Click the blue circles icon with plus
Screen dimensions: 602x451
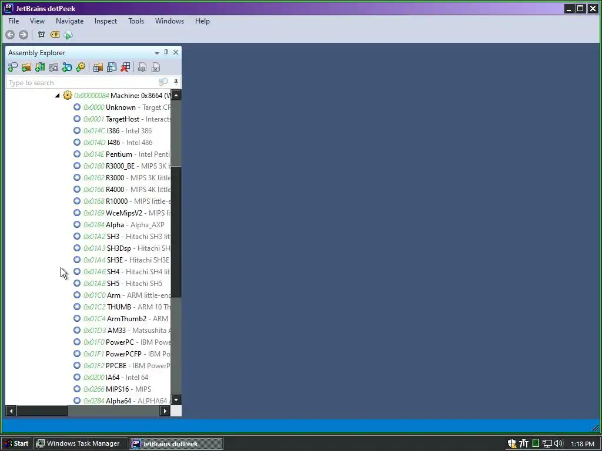click(x=67, y=68)
